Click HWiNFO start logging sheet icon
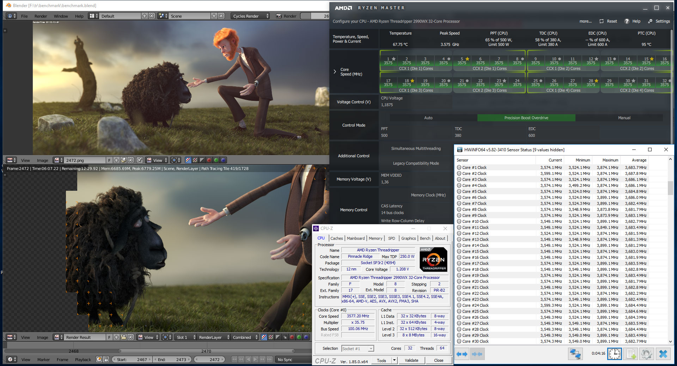Viewport: 677px width, 366px height. (631, 354)
